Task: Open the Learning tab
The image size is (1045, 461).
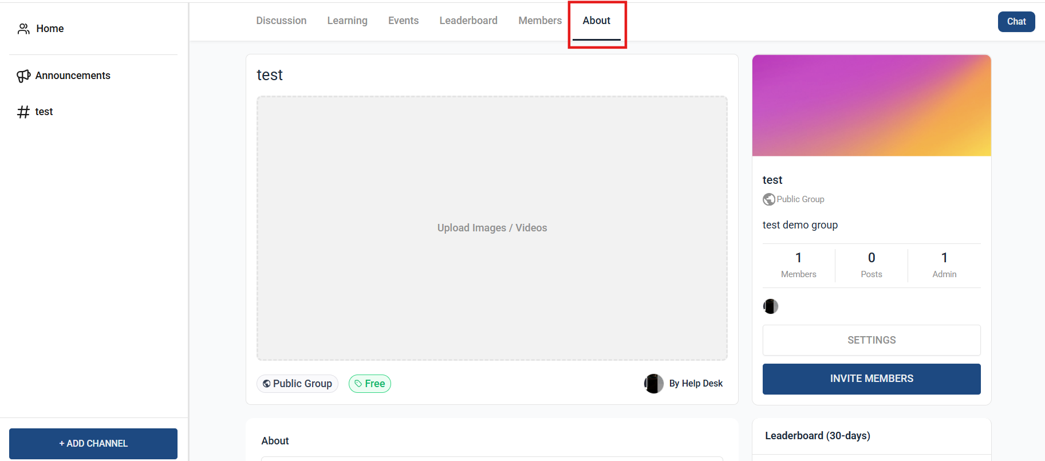Action: (347, 21)
